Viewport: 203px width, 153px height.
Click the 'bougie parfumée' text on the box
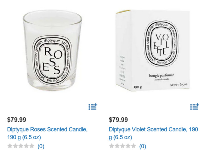click(161, 75)
